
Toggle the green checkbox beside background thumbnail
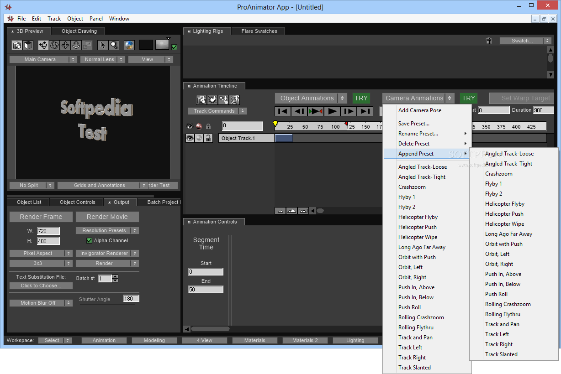coord(174,47)
